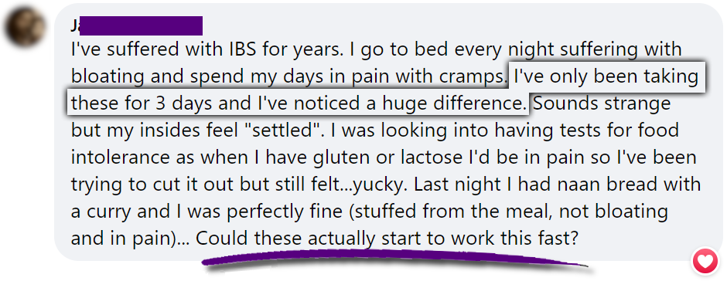Click the red heart reaction icon
The image size is (727, 281).
705,261
